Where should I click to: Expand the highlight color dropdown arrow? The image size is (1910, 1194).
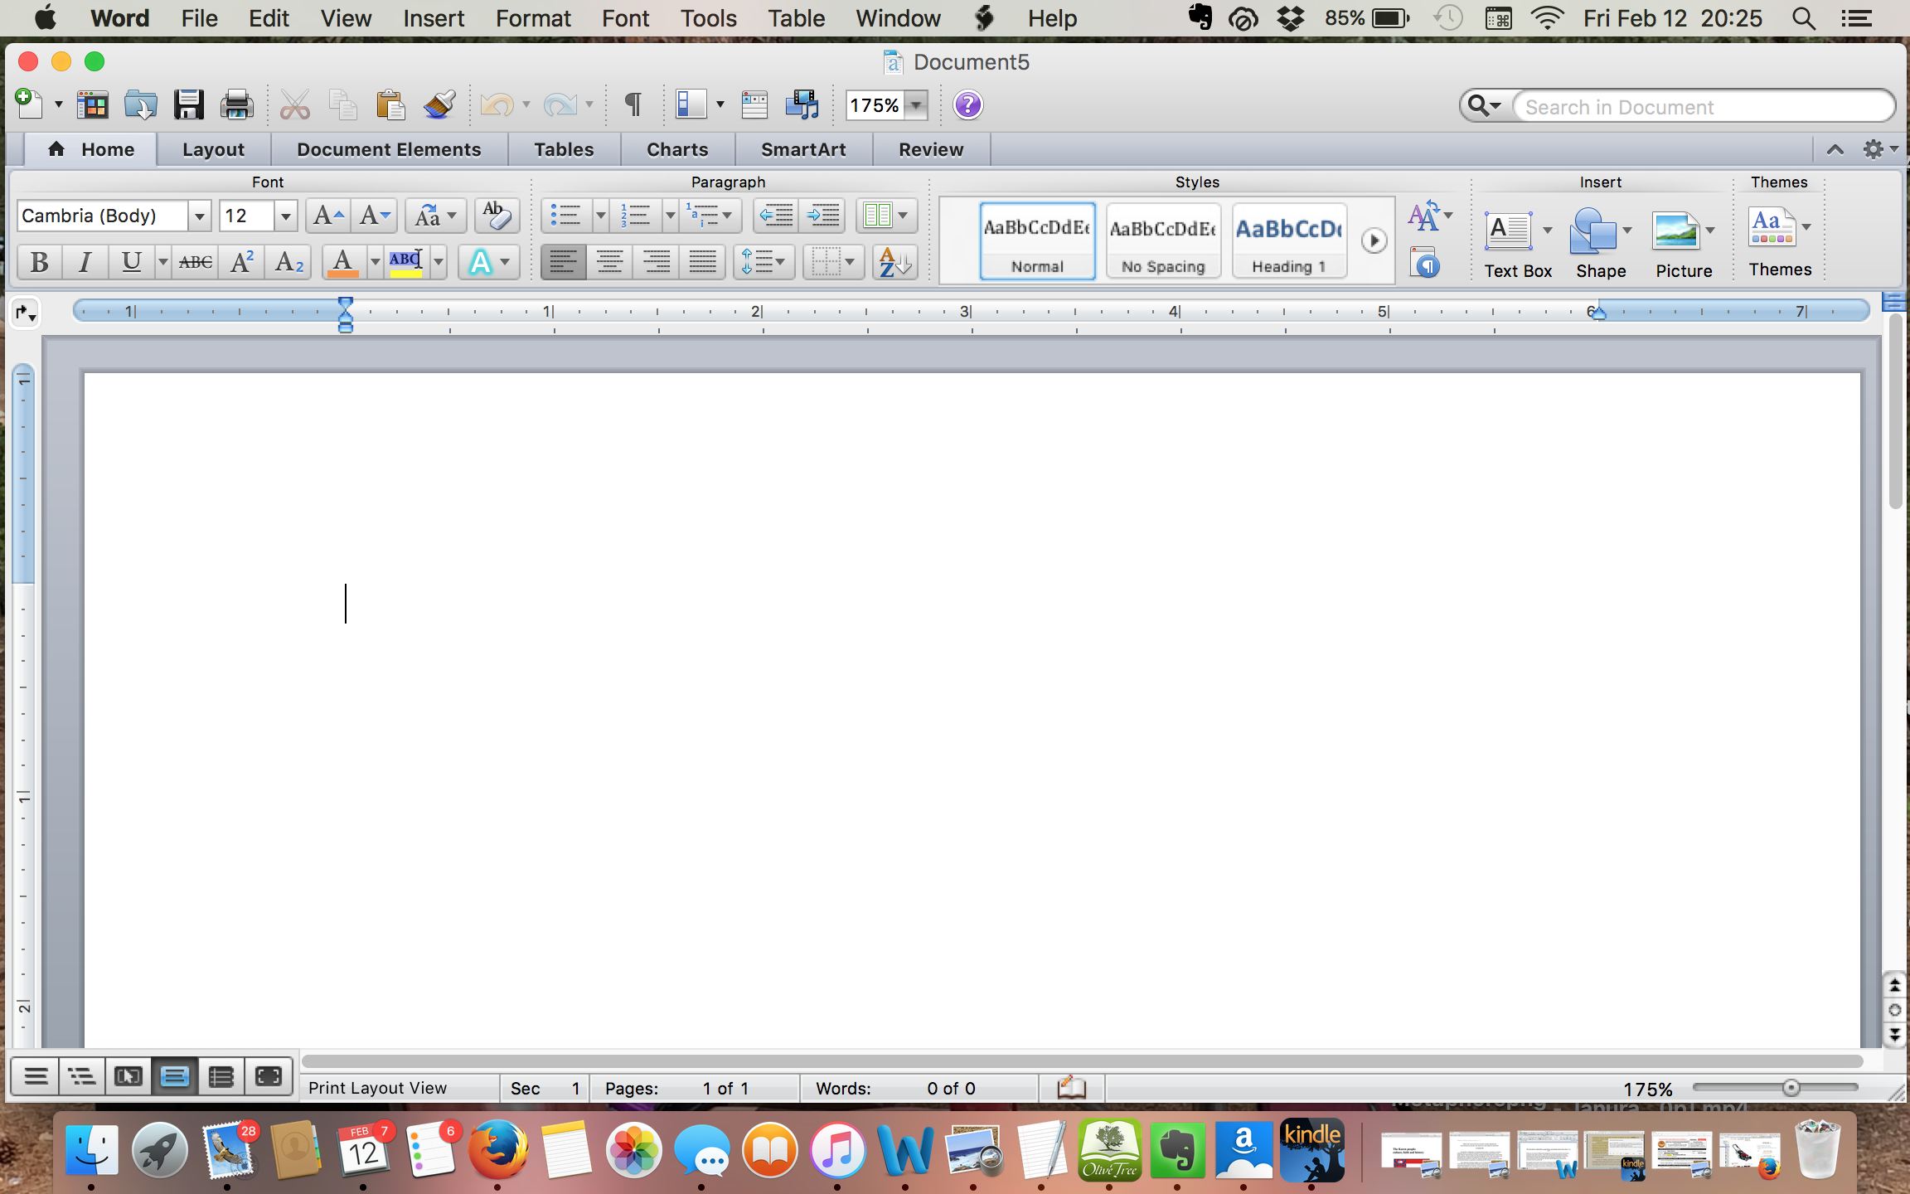pos(438,263)
